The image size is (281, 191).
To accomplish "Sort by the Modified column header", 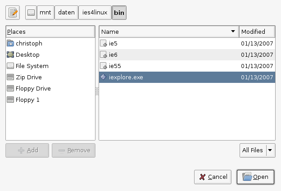I will point(257,32).
